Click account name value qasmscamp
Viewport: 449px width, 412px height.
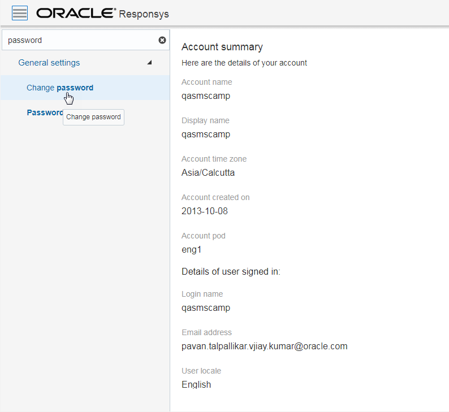tap(206, 96)
